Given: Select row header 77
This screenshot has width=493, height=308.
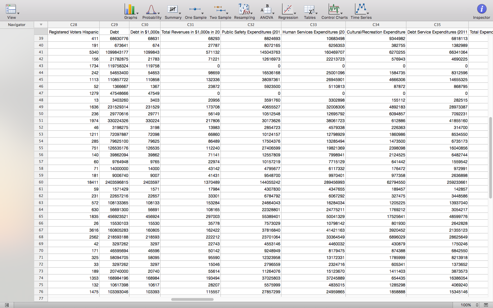Looking at the screenshot, I should tap(41, 298).
